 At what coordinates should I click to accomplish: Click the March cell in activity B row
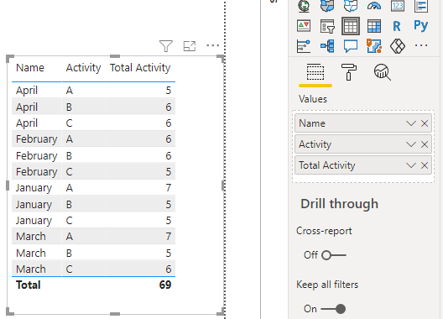[x=31, y=254]
